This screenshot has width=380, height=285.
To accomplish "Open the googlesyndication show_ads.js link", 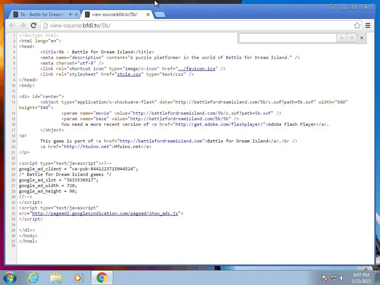I will tap(105, 213).
